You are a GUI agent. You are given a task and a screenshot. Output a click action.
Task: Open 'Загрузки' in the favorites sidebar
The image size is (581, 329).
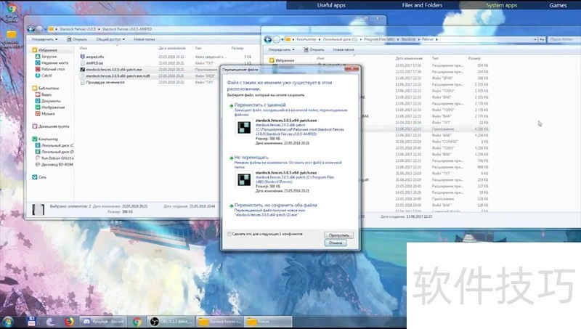[x=49, y=56]
